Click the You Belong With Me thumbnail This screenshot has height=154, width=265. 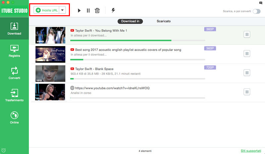pos(50,35)
